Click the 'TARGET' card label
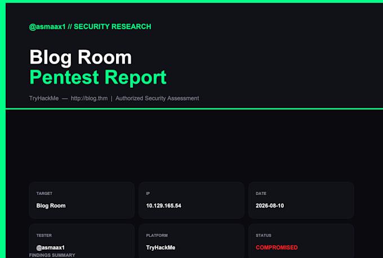 click(44, 193)
